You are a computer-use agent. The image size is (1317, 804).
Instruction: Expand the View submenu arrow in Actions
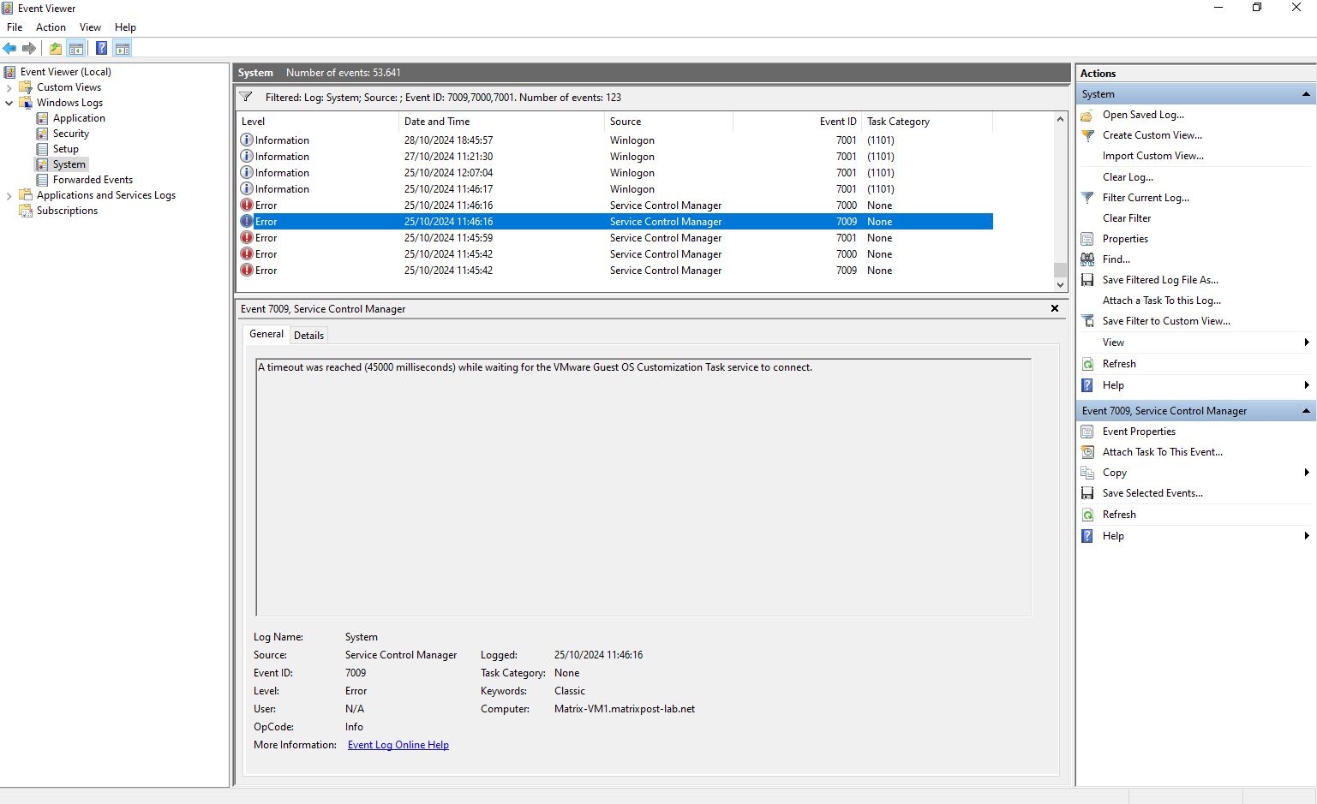point(1307,342)
